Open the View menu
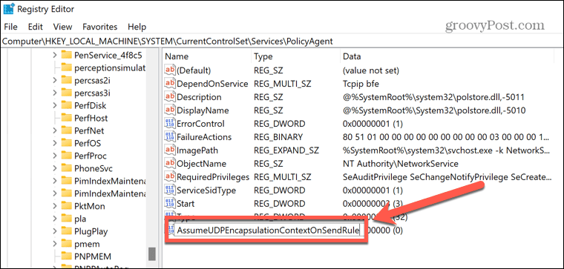The image size is (564, 269). coord(62,27)
